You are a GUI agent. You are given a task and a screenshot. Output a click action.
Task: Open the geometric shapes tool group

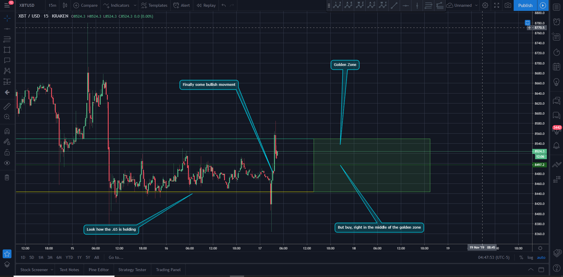[x=7, y=50]
